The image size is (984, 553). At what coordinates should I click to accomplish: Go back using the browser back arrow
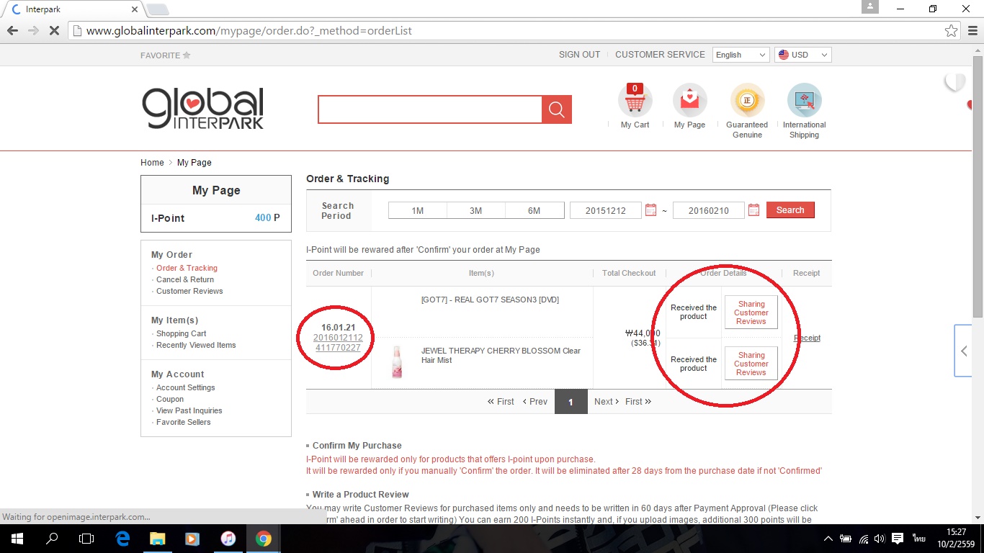coord(12,31)
